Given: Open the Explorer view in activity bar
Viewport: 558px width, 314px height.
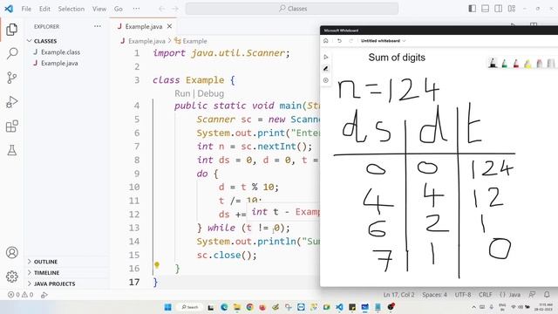Looking at the screenshot, I should pos(11,30).
